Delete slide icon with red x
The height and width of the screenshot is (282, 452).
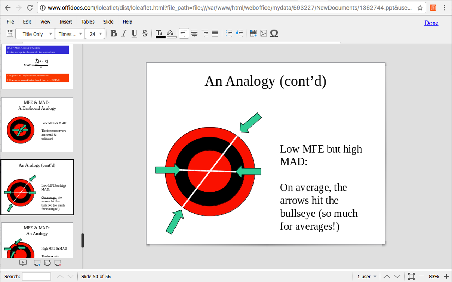tap(58, 263)
